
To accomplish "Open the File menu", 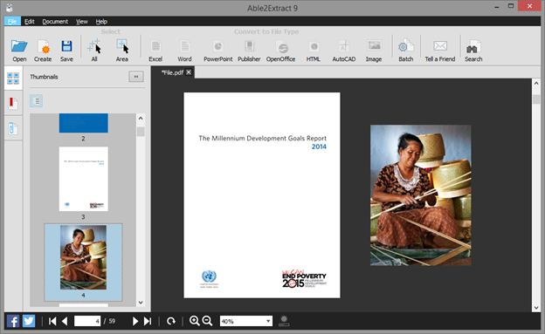I will (12, 22).
